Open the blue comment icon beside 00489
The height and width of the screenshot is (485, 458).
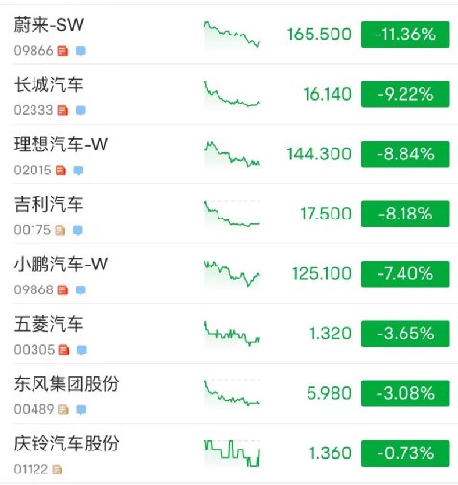tap(81, 409)
